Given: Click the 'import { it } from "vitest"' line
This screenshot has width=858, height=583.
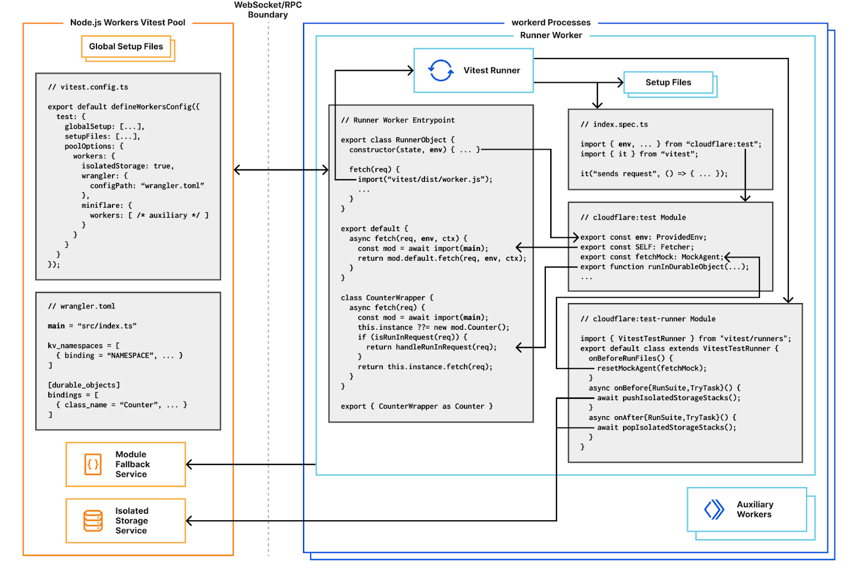Looking at the screenshot, I should pos(639,154).
